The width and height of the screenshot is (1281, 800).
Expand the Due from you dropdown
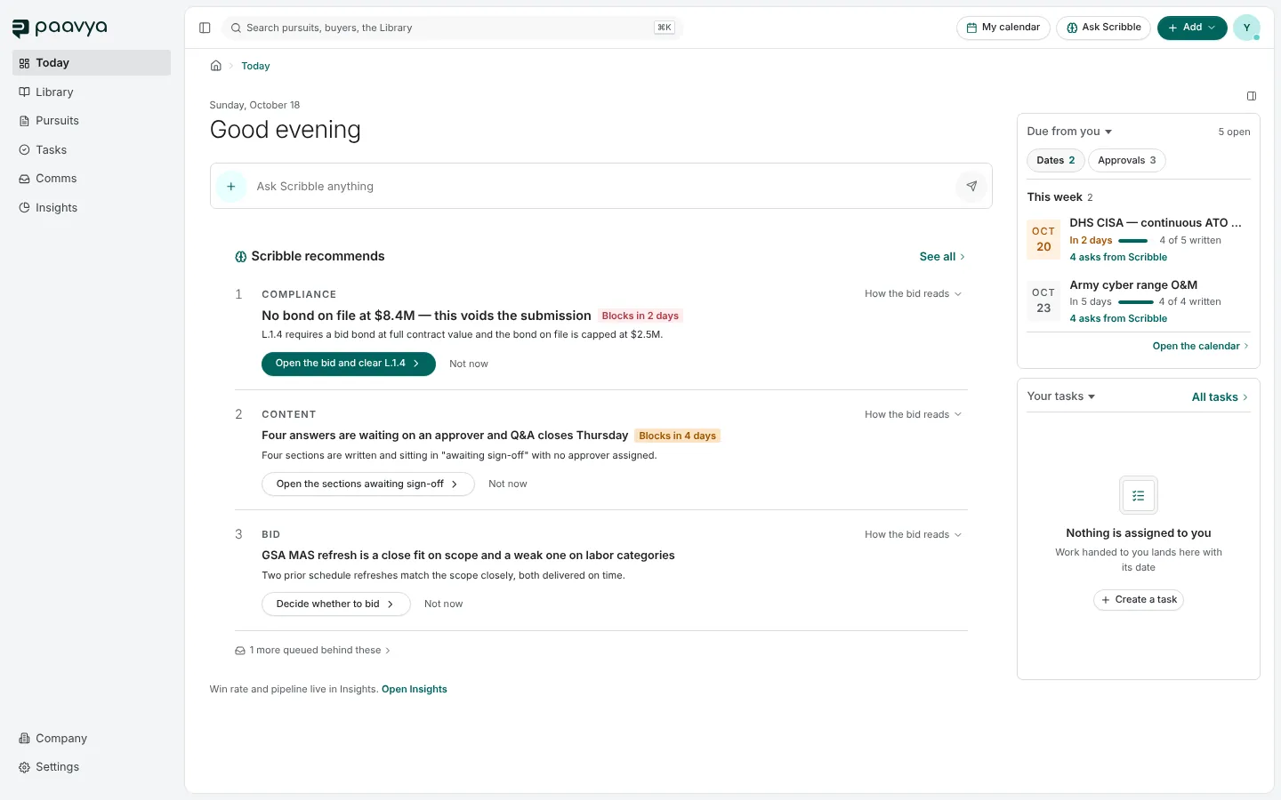click(x=1069, y=132)
